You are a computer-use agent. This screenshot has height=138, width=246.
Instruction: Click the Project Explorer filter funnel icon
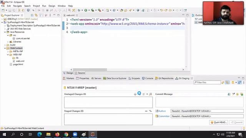point(40,15)
